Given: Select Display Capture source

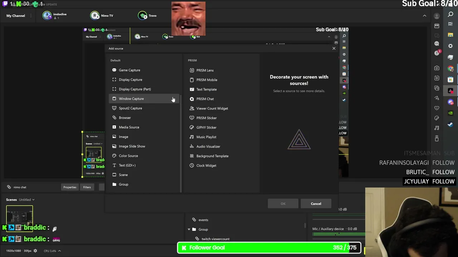Looking at the screenshot, I should click(145, 80).
